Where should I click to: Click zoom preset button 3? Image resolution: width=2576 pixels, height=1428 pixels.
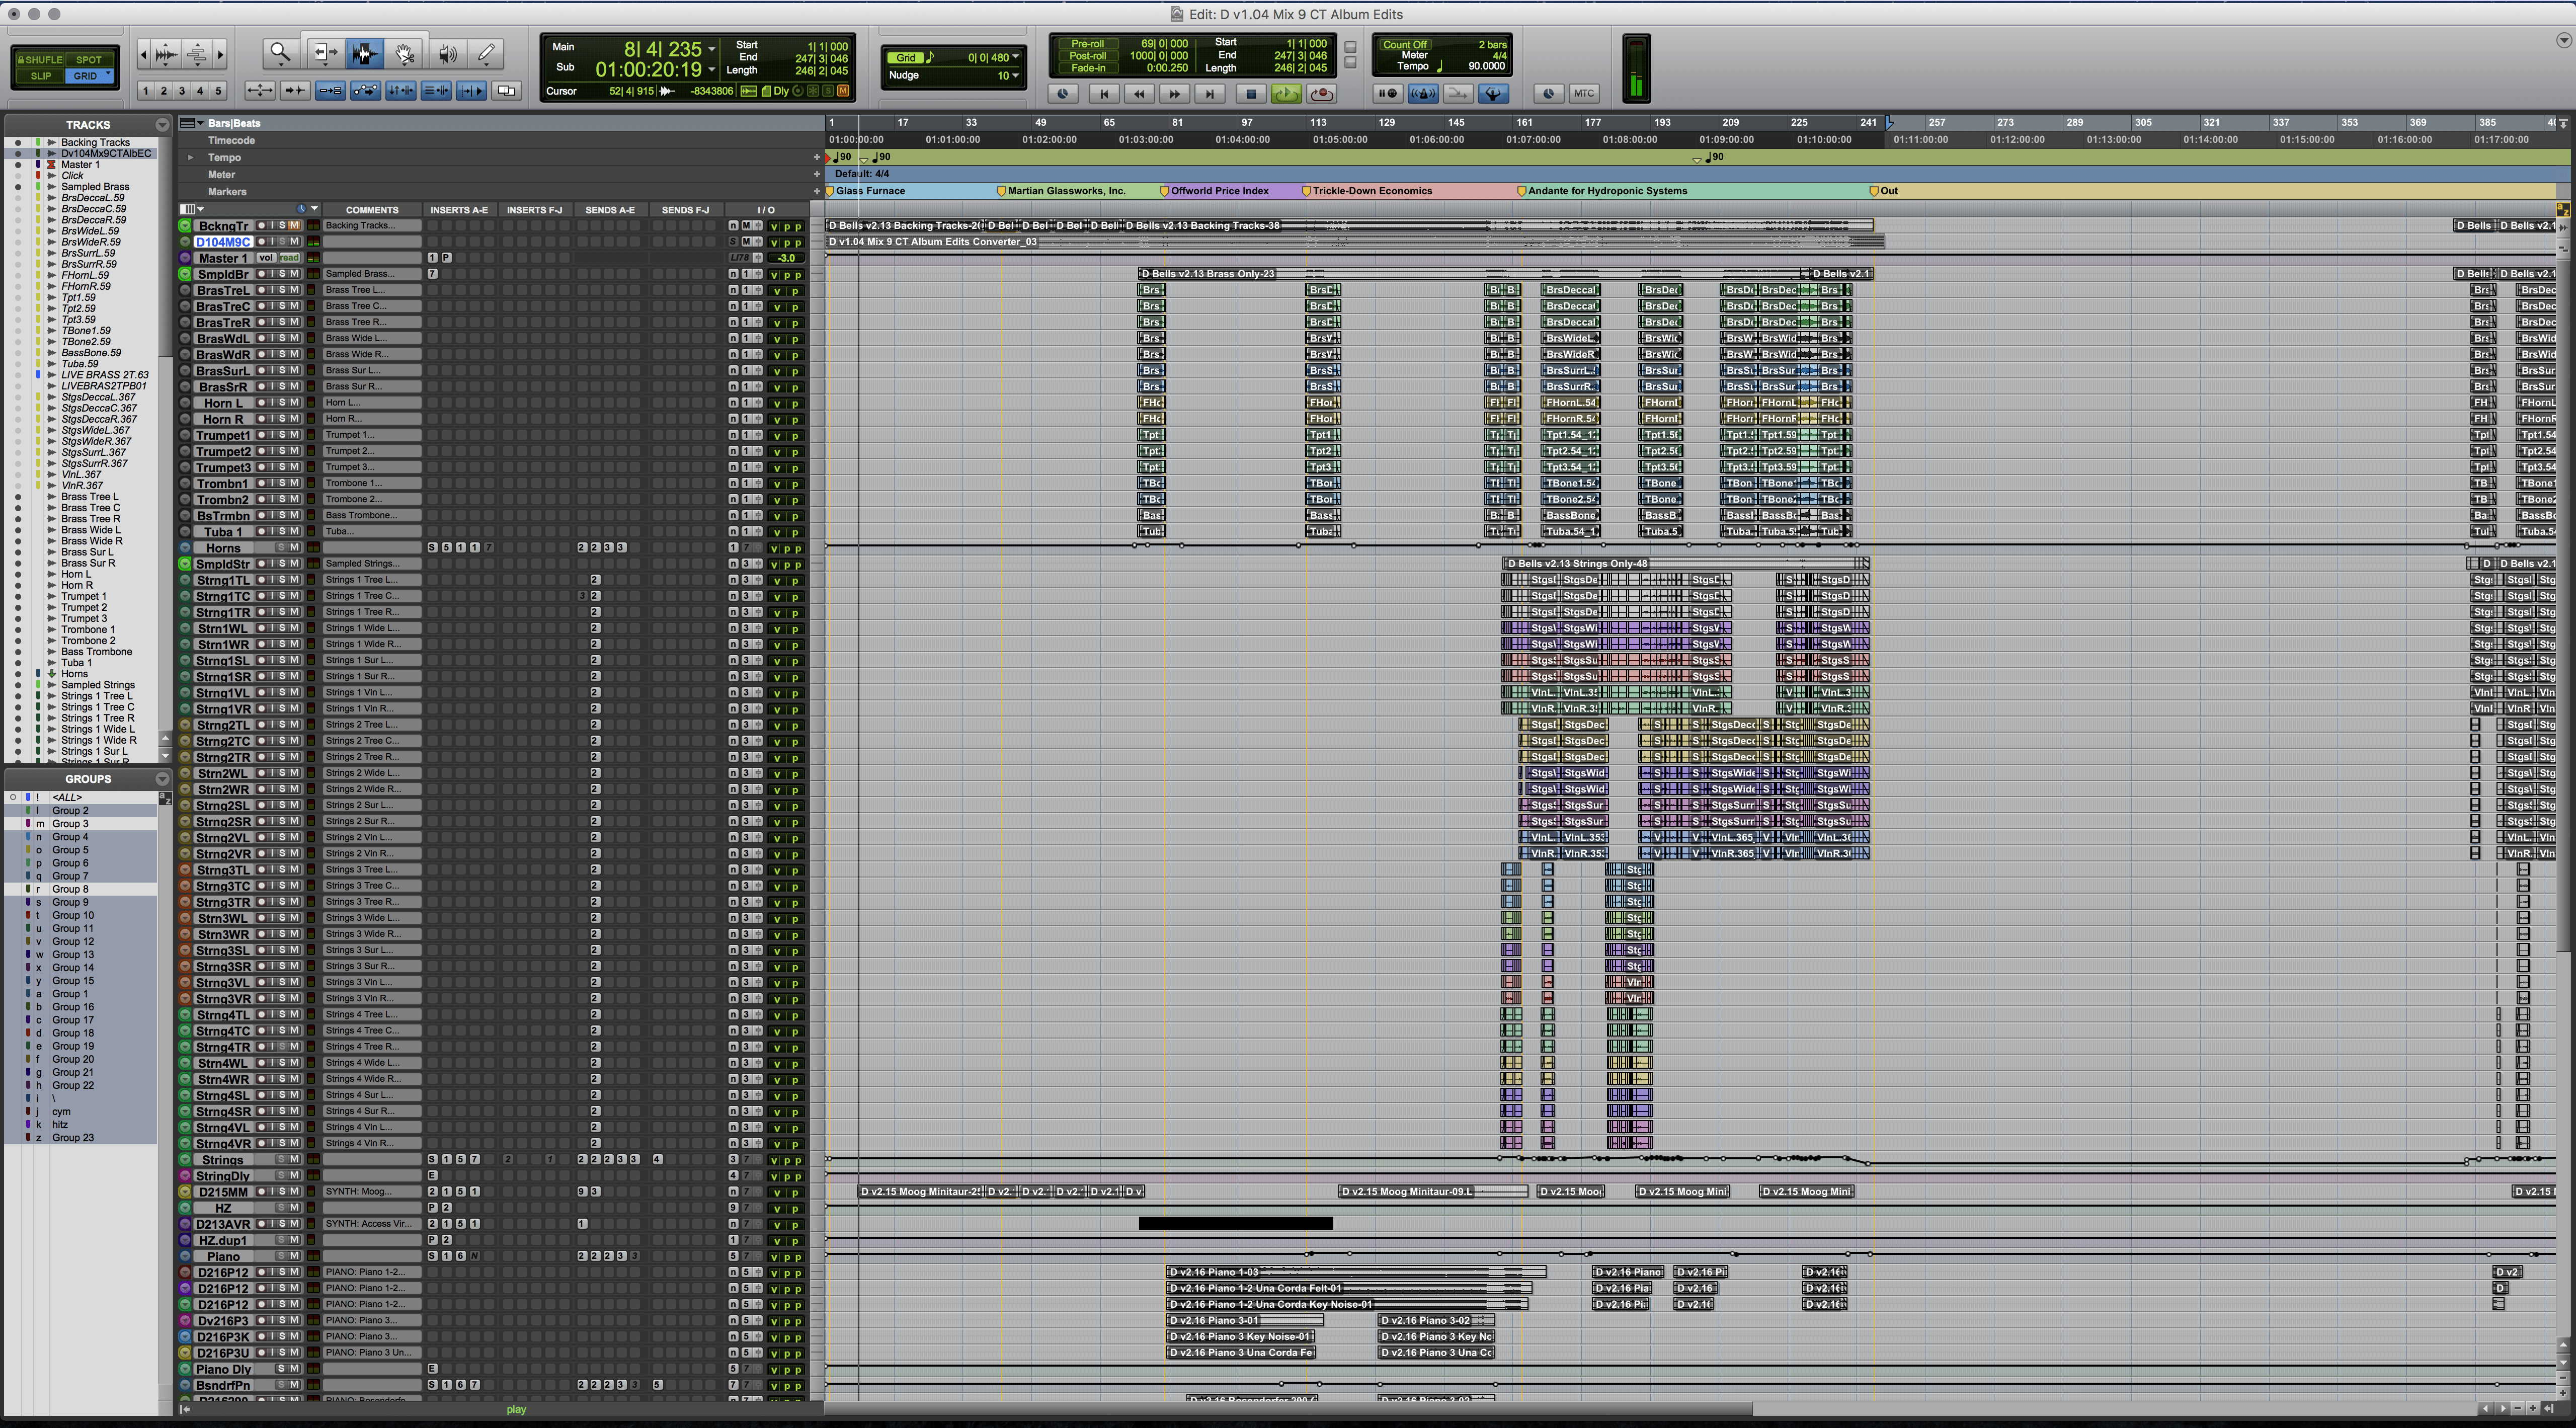(x=181, y=91)
